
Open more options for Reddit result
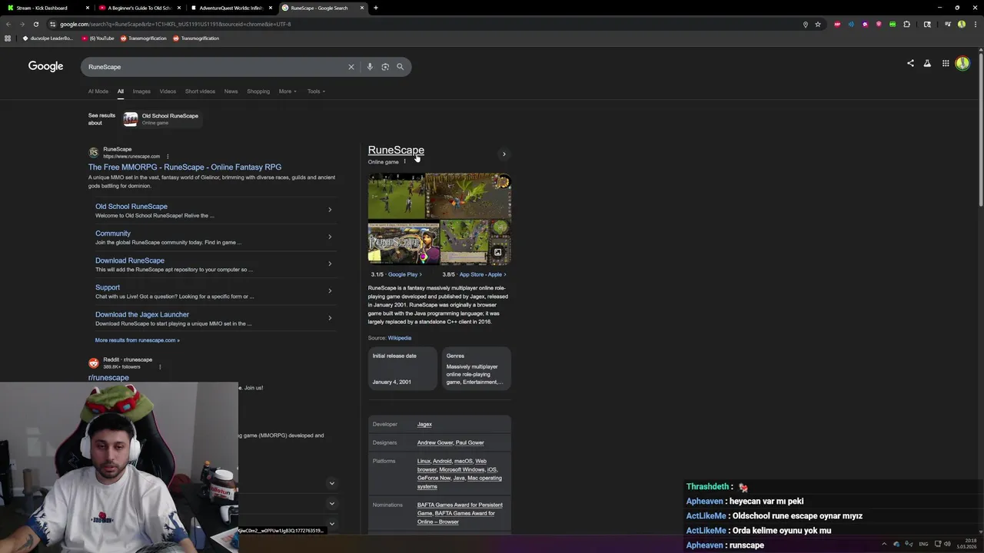[160, 367]
